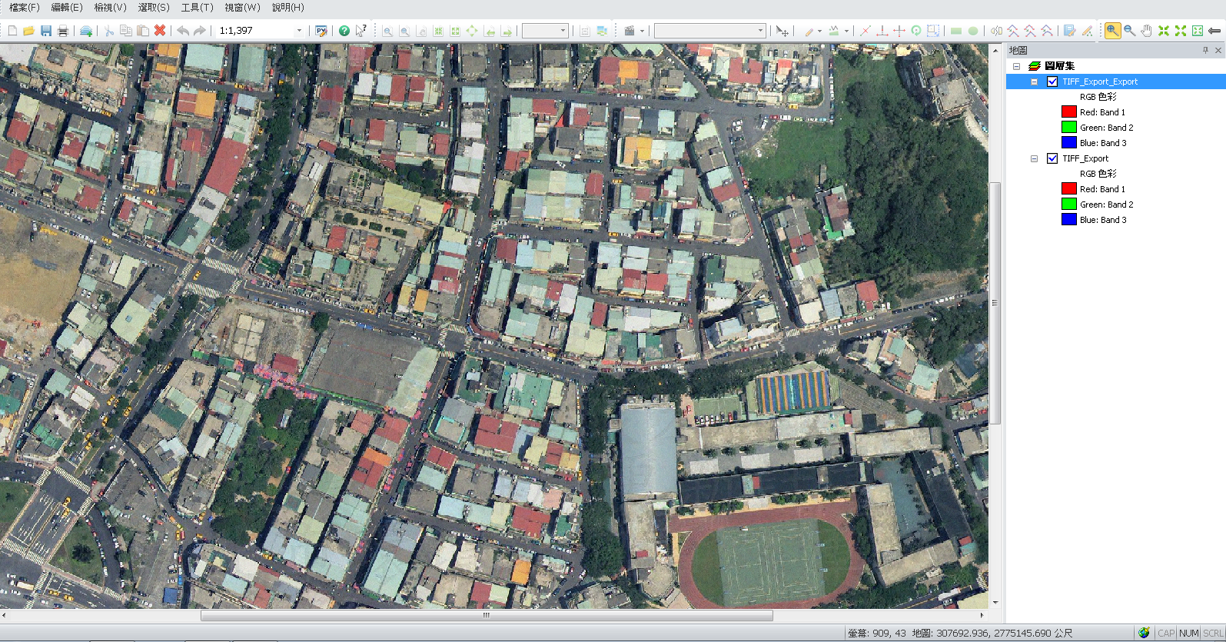The width and height of the screenshot is (1226, 642).
Task: Go back to previous extent
Action: (1214, 31)
